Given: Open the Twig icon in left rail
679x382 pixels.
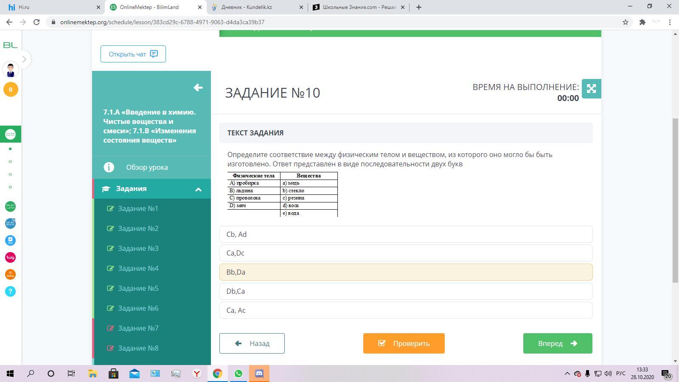Looking at the screenshot, I should 10,257.
